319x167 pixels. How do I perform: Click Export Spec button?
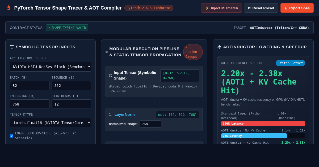(x=297, y=8)
